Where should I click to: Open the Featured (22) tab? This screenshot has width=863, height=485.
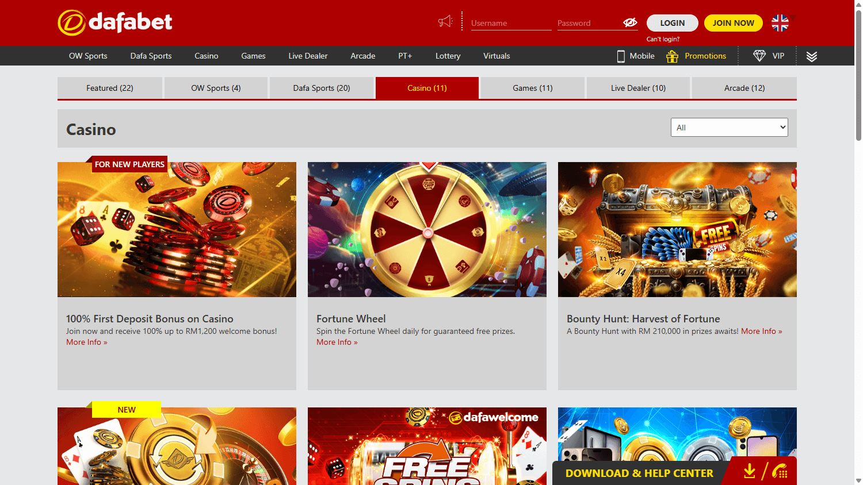(x=109, y=88)
